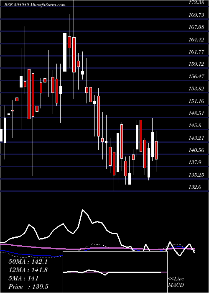Click the 164.42 price axis label
The height and width of the screenshot is (293, 209).
click(196, 40)
